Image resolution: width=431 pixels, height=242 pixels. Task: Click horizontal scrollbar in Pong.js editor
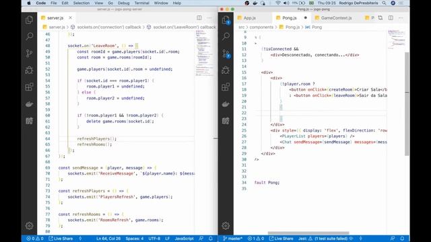308,233
